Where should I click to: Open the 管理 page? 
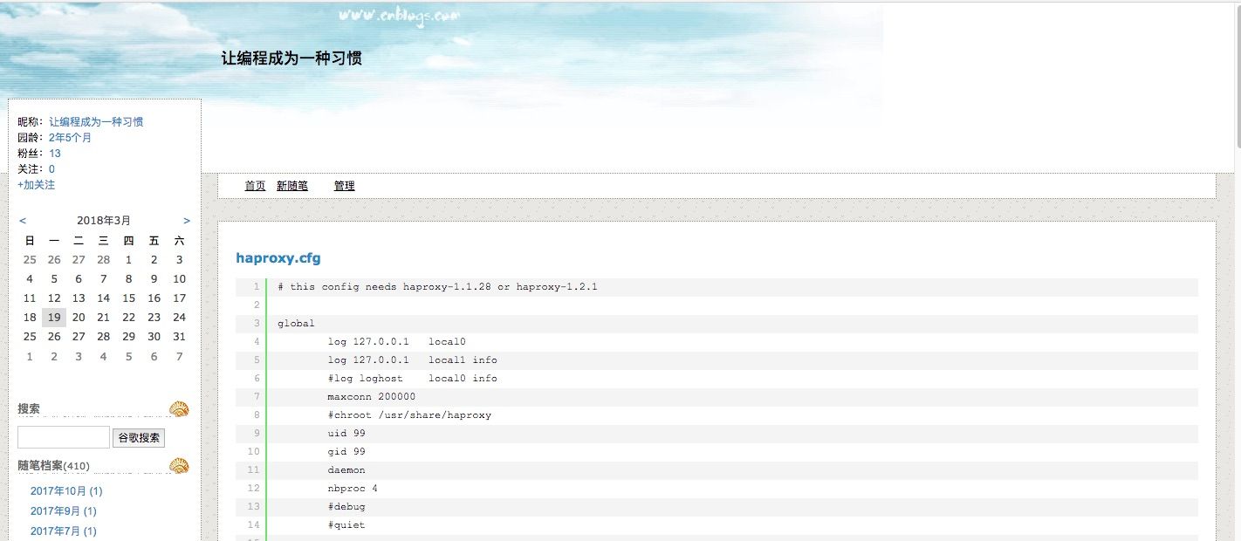click(344, 186)
